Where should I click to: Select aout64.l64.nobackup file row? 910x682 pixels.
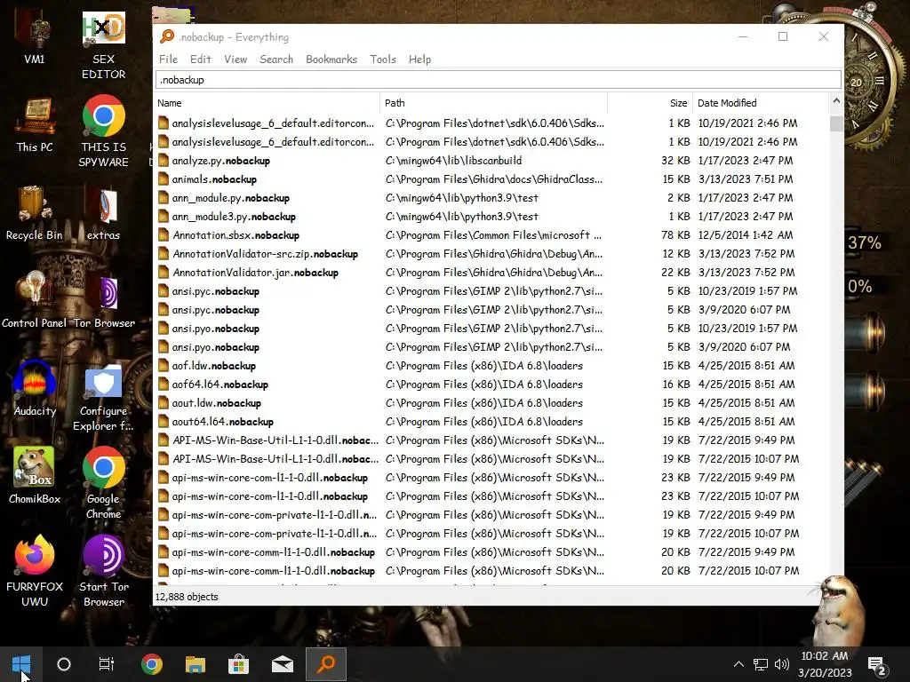click(x=491, y=422)
